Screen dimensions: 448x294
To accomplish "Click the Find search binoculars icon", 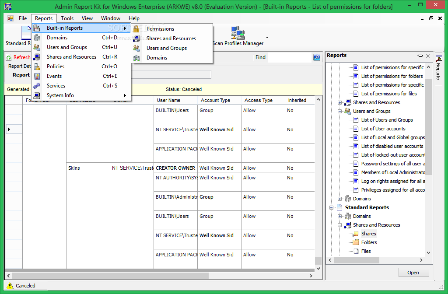I will point(317,57).
